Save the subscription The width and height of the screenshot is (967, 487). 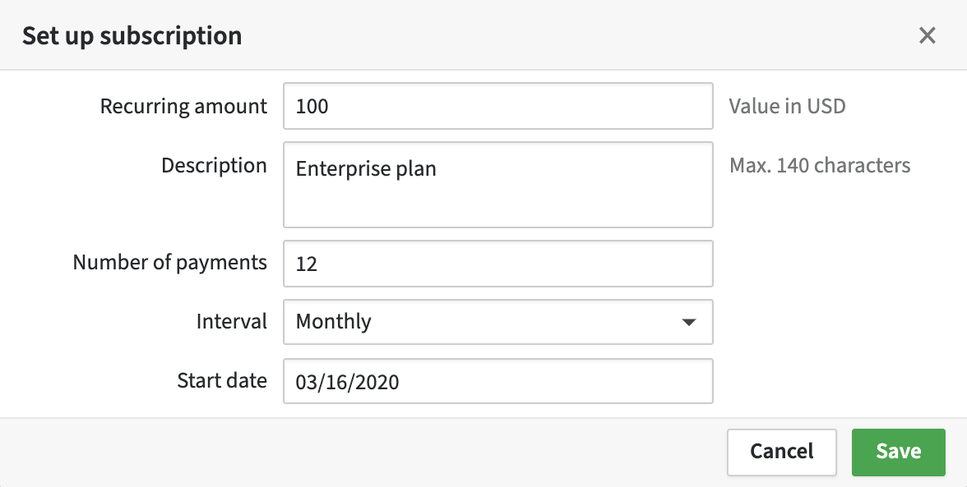pyautogui.click(x=898, y=452)
